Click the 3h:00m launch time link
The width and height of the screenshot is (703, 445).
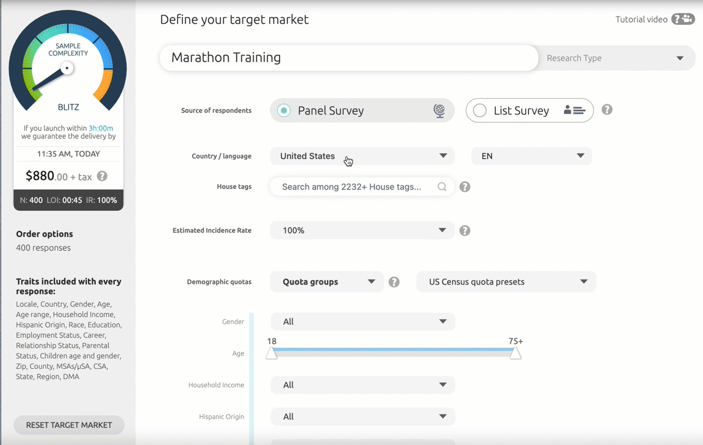pos(101,128)
